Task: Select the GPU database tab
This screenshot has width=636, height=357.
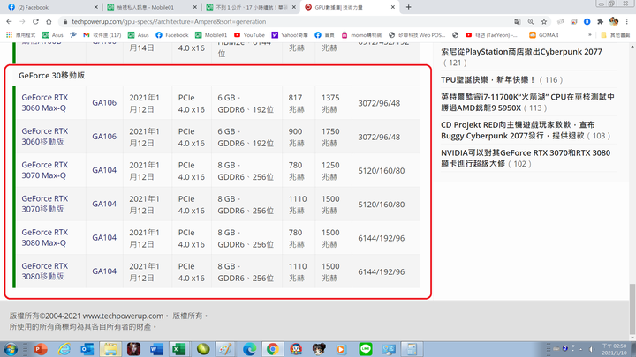Action: coord(350,7)
